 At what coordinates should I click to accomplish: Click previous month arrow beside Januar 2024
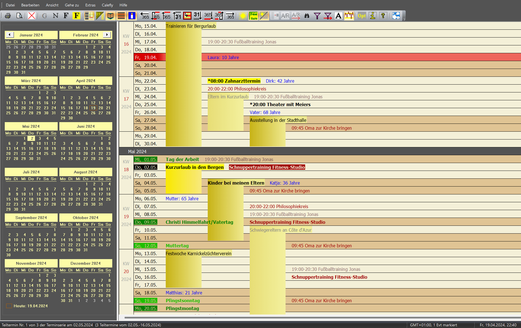pos(10,35)
